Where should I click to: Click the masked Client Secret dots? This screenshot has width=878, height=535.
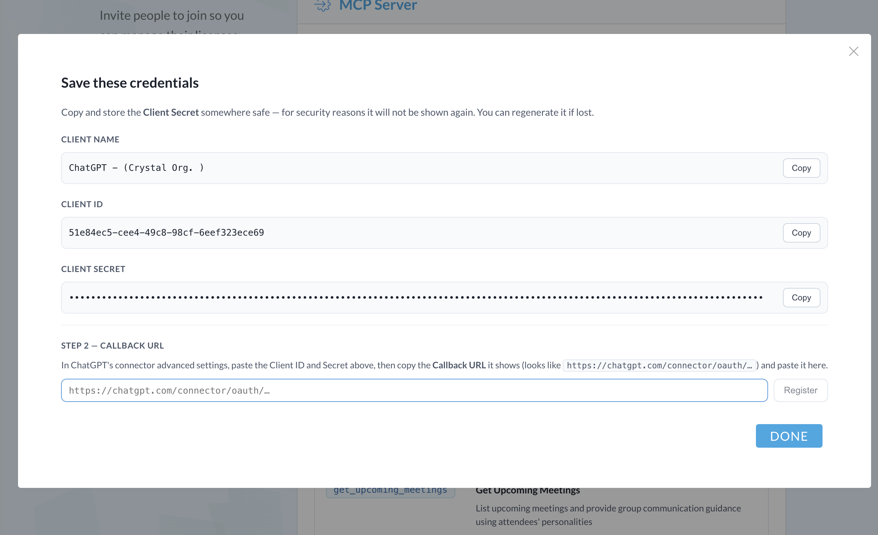click(x=416, y=297)
